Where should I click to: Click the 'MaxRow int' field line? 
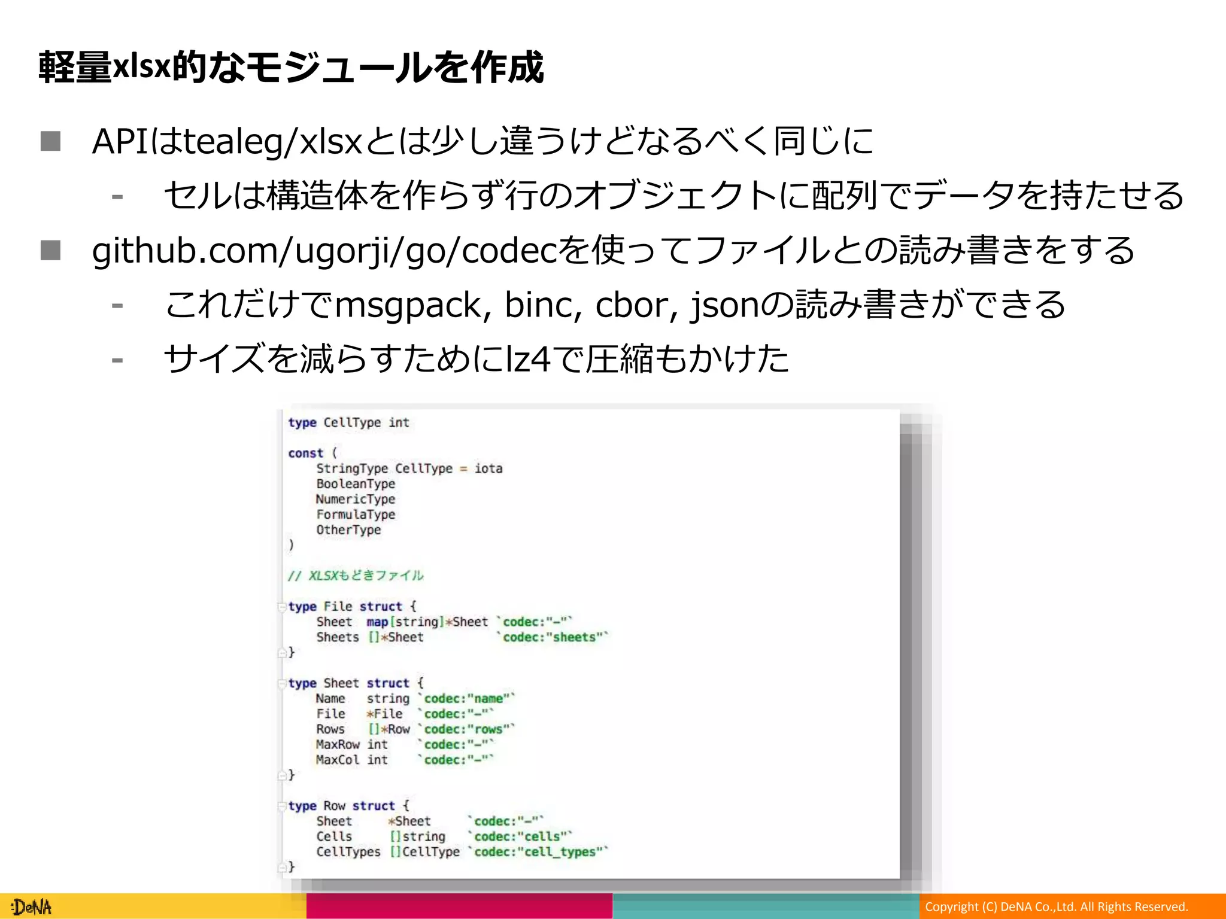click(x=405, y=745)
